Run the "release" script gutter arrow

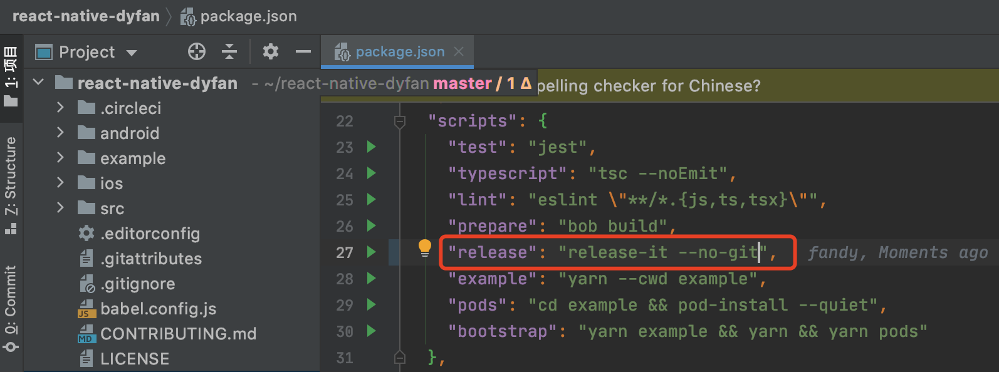(x=371, y=252)
